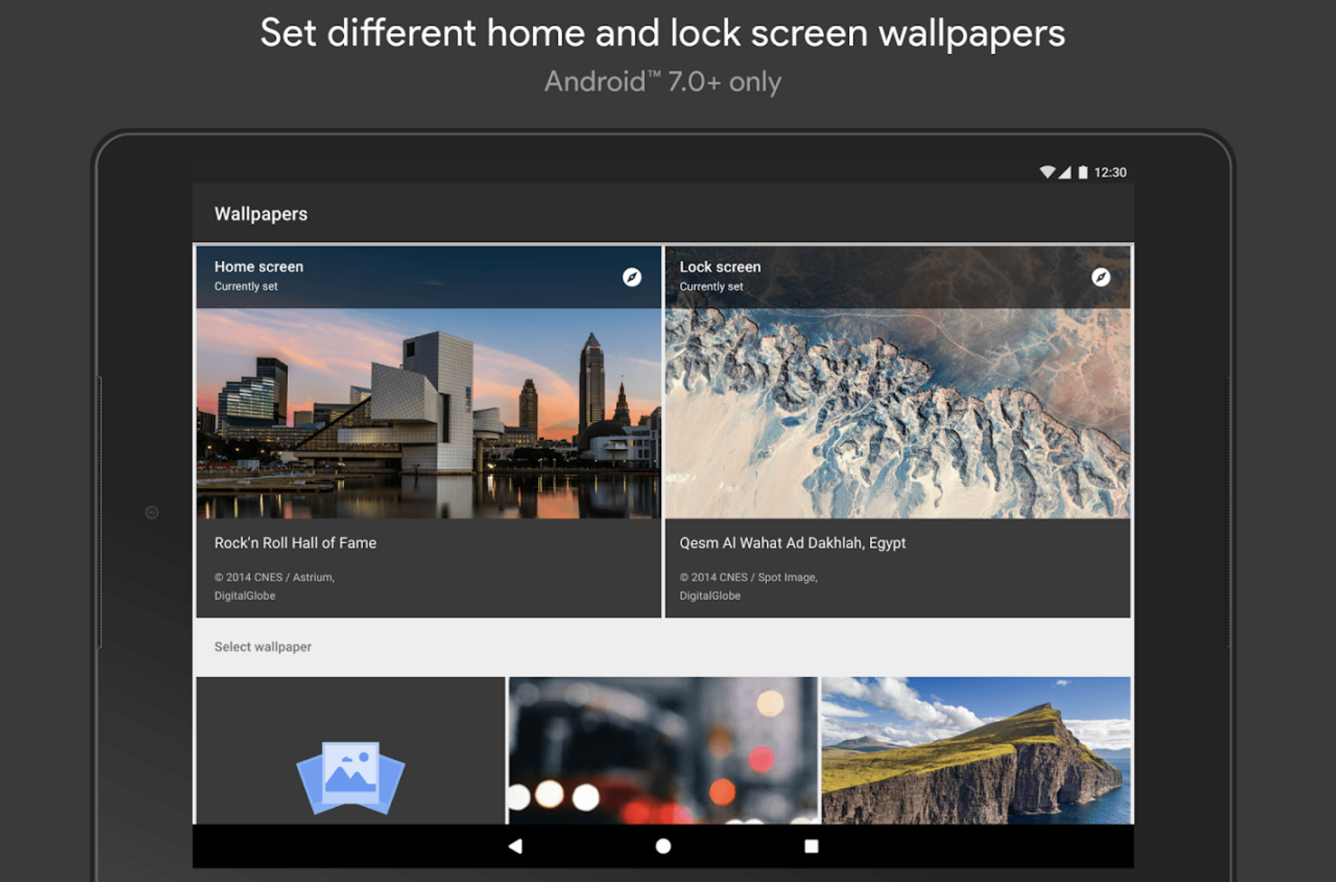Tap the Android back navigation button

(516, 846)
